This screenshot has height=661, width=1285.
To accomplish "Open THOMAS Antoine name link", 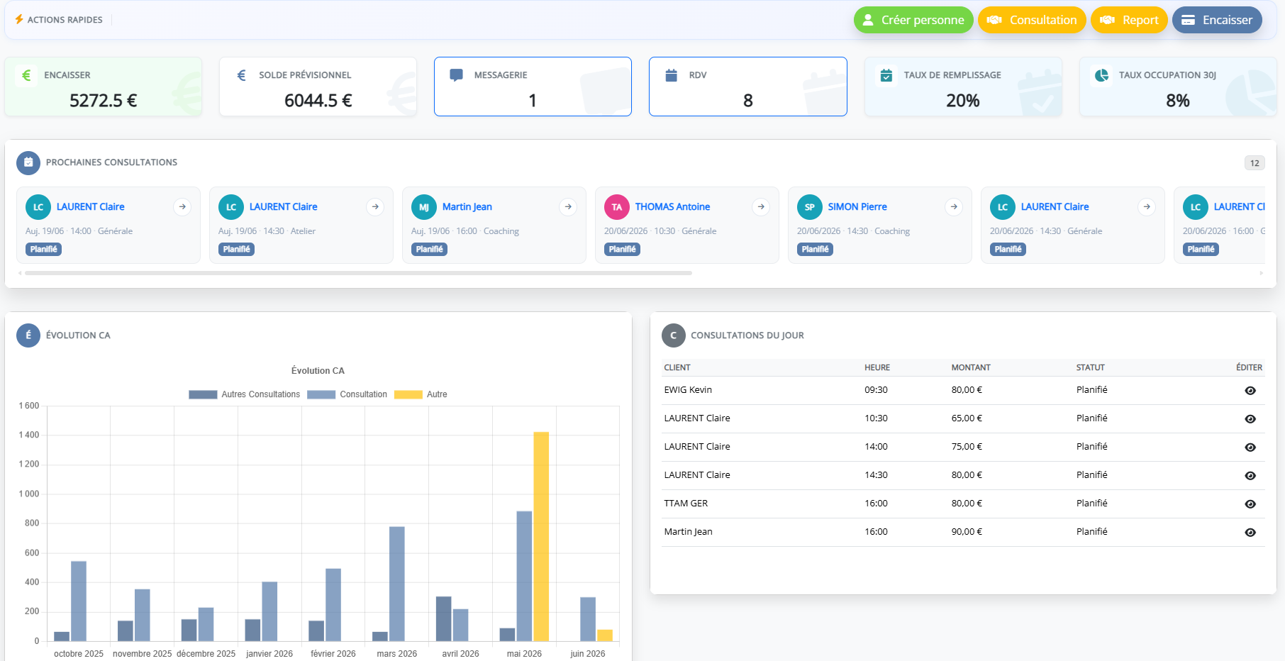I will click(672, 207).
